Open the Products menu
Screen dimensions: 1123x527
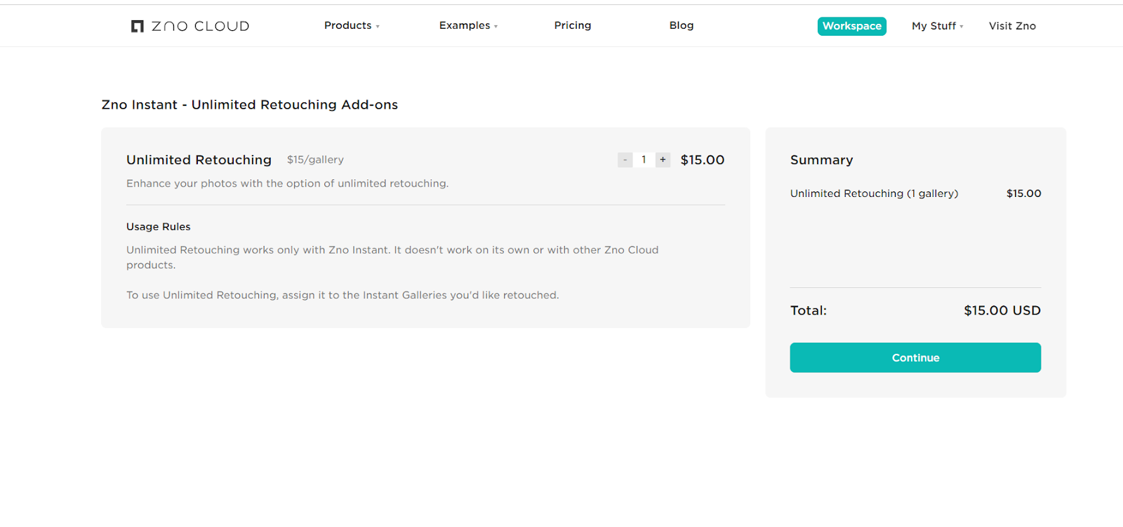[x=348, y=25]
